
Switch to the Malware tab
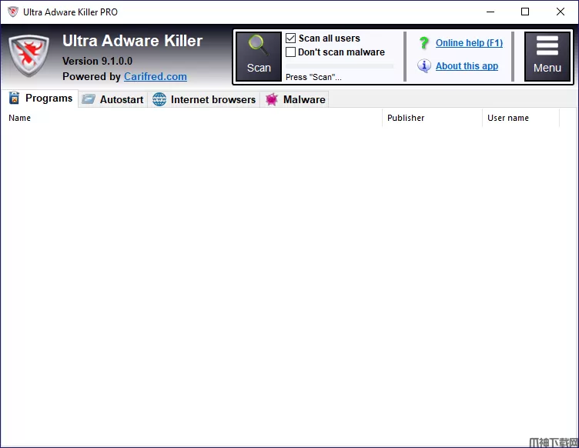(x=295, y=99)
